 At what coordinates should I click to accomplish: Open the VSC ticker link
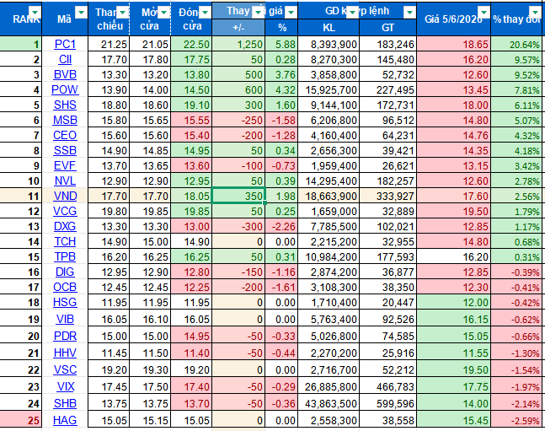65,369
